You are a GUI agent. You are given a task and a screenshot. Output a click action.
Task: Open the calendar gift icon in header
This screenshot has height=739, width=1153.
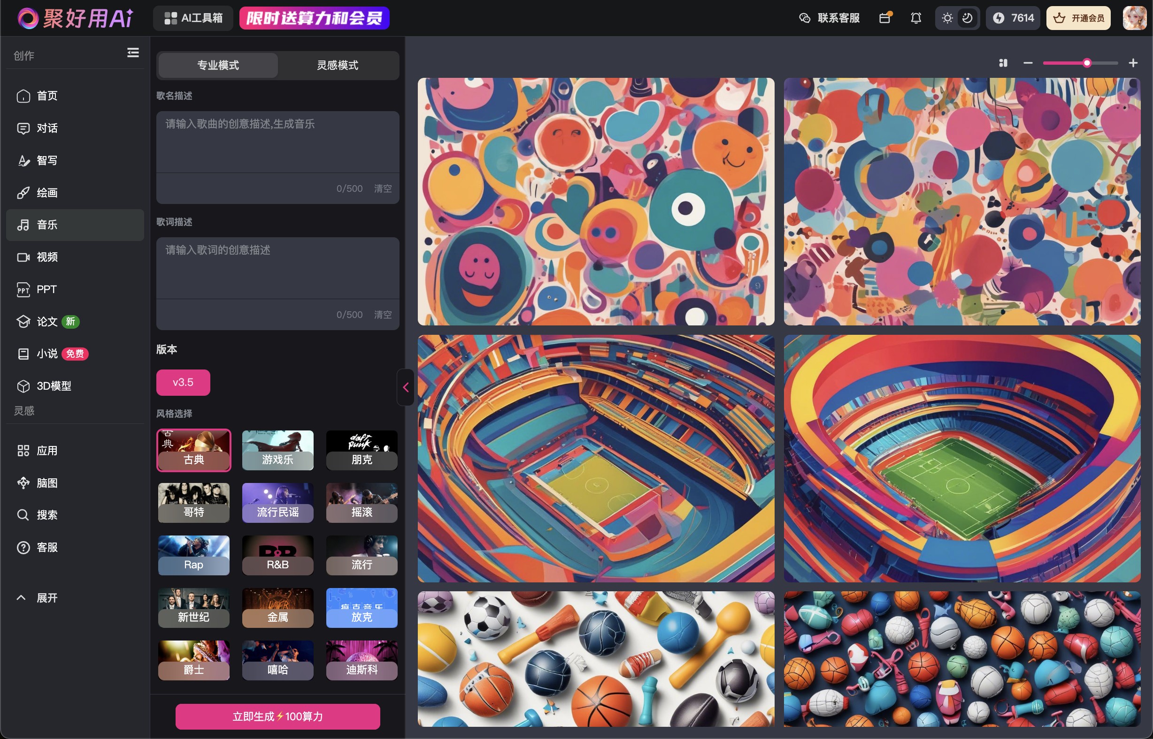[885, 18]
